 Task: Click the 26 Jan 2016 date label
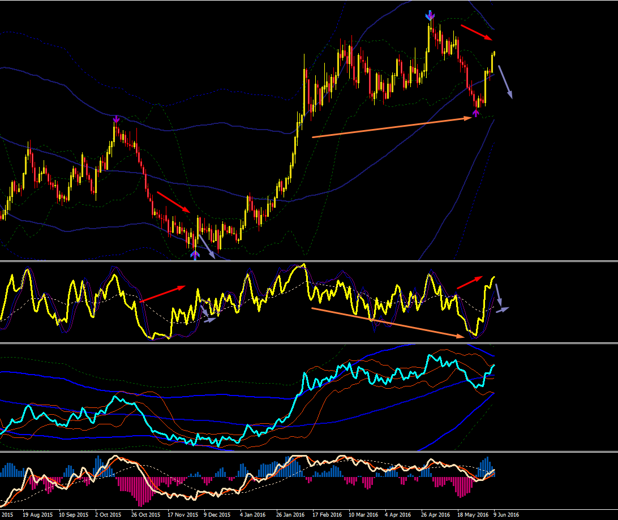[290, 514]
